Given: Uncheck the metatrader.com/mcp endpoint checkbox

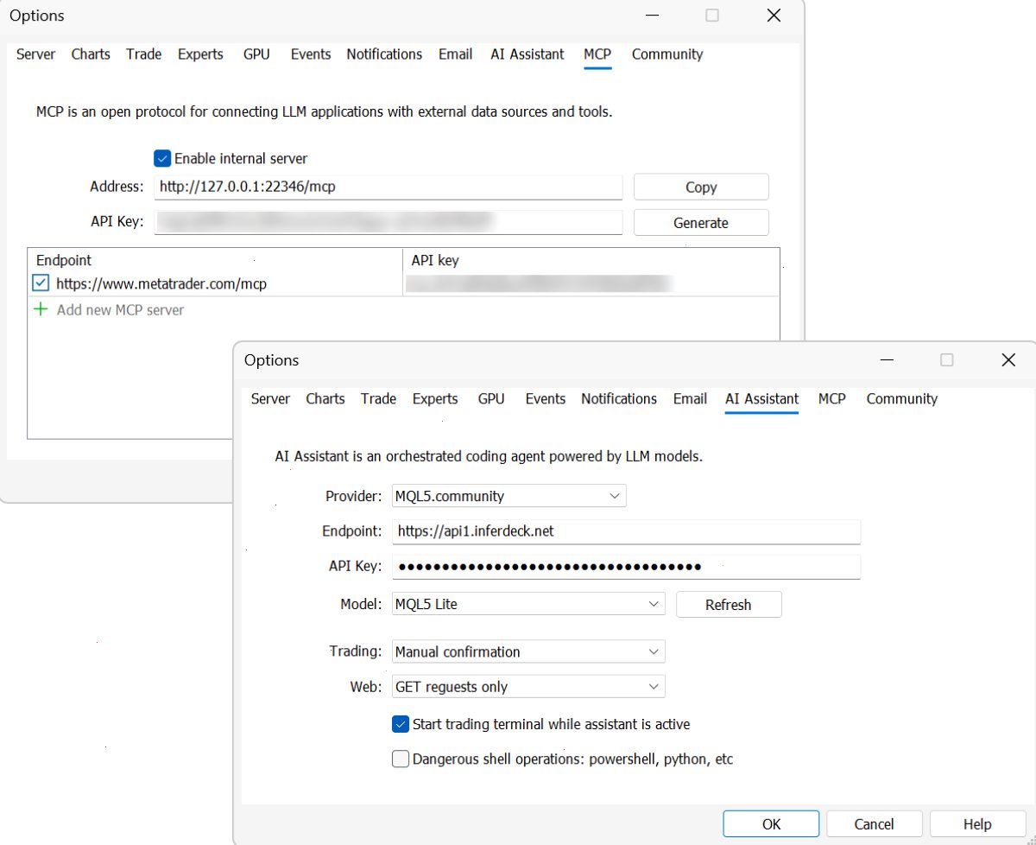Looking at the screenshot, I should (41, 283).
